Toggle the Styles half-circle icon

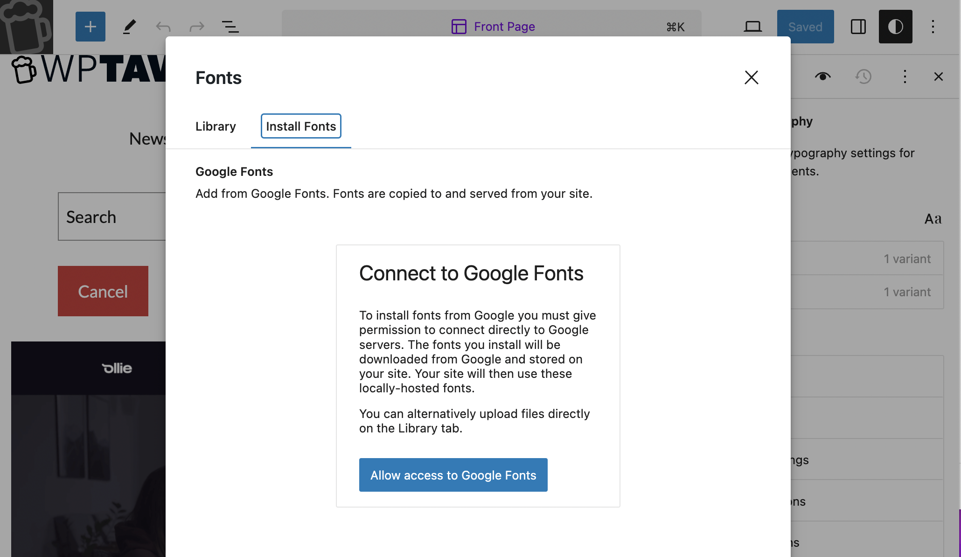pyautogui.click(x=895, y=27)
